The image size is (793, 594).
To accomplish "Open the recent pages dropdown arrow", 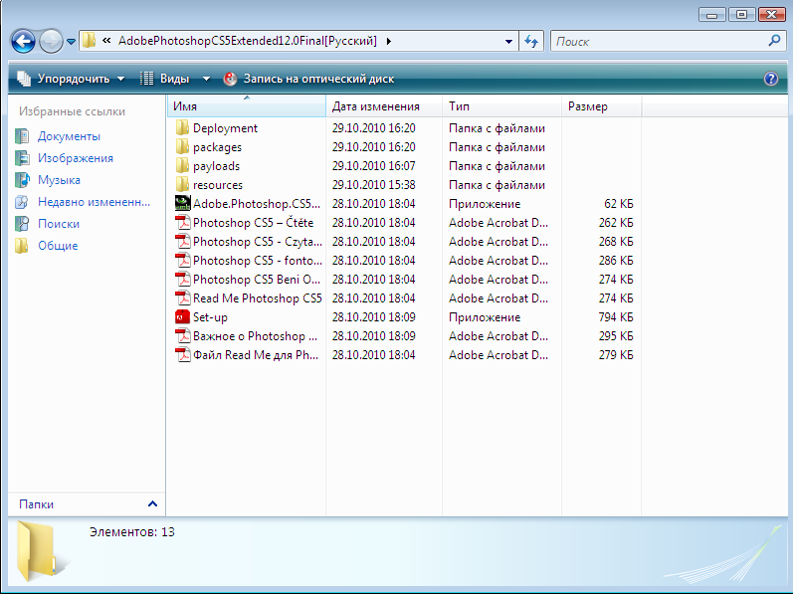I will (x=71, y=42).
